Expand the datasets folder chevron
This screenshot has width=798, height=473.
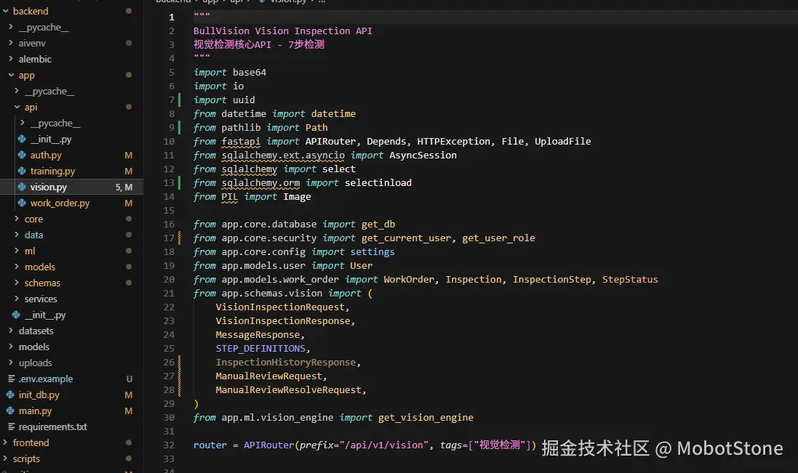11,331
